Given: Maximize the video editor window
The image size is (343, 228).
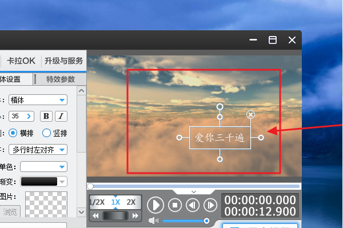Looking at the screenshot, I should pos(272,40).
